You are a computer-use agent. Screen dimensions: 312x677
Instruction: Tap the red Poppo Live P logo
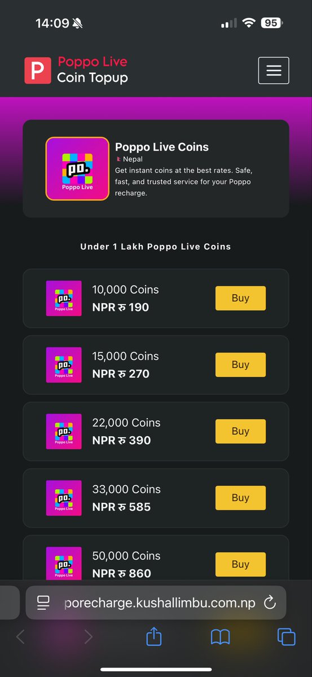point(37,71)
